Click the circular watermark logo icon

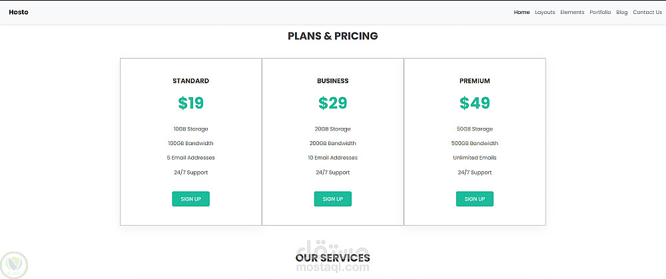[14, 264]
